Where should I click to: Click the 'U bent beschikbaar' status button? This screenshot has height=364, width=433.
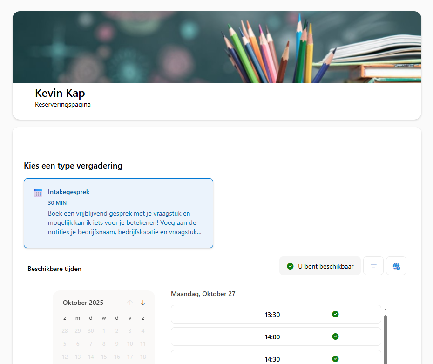pos(320,266)
